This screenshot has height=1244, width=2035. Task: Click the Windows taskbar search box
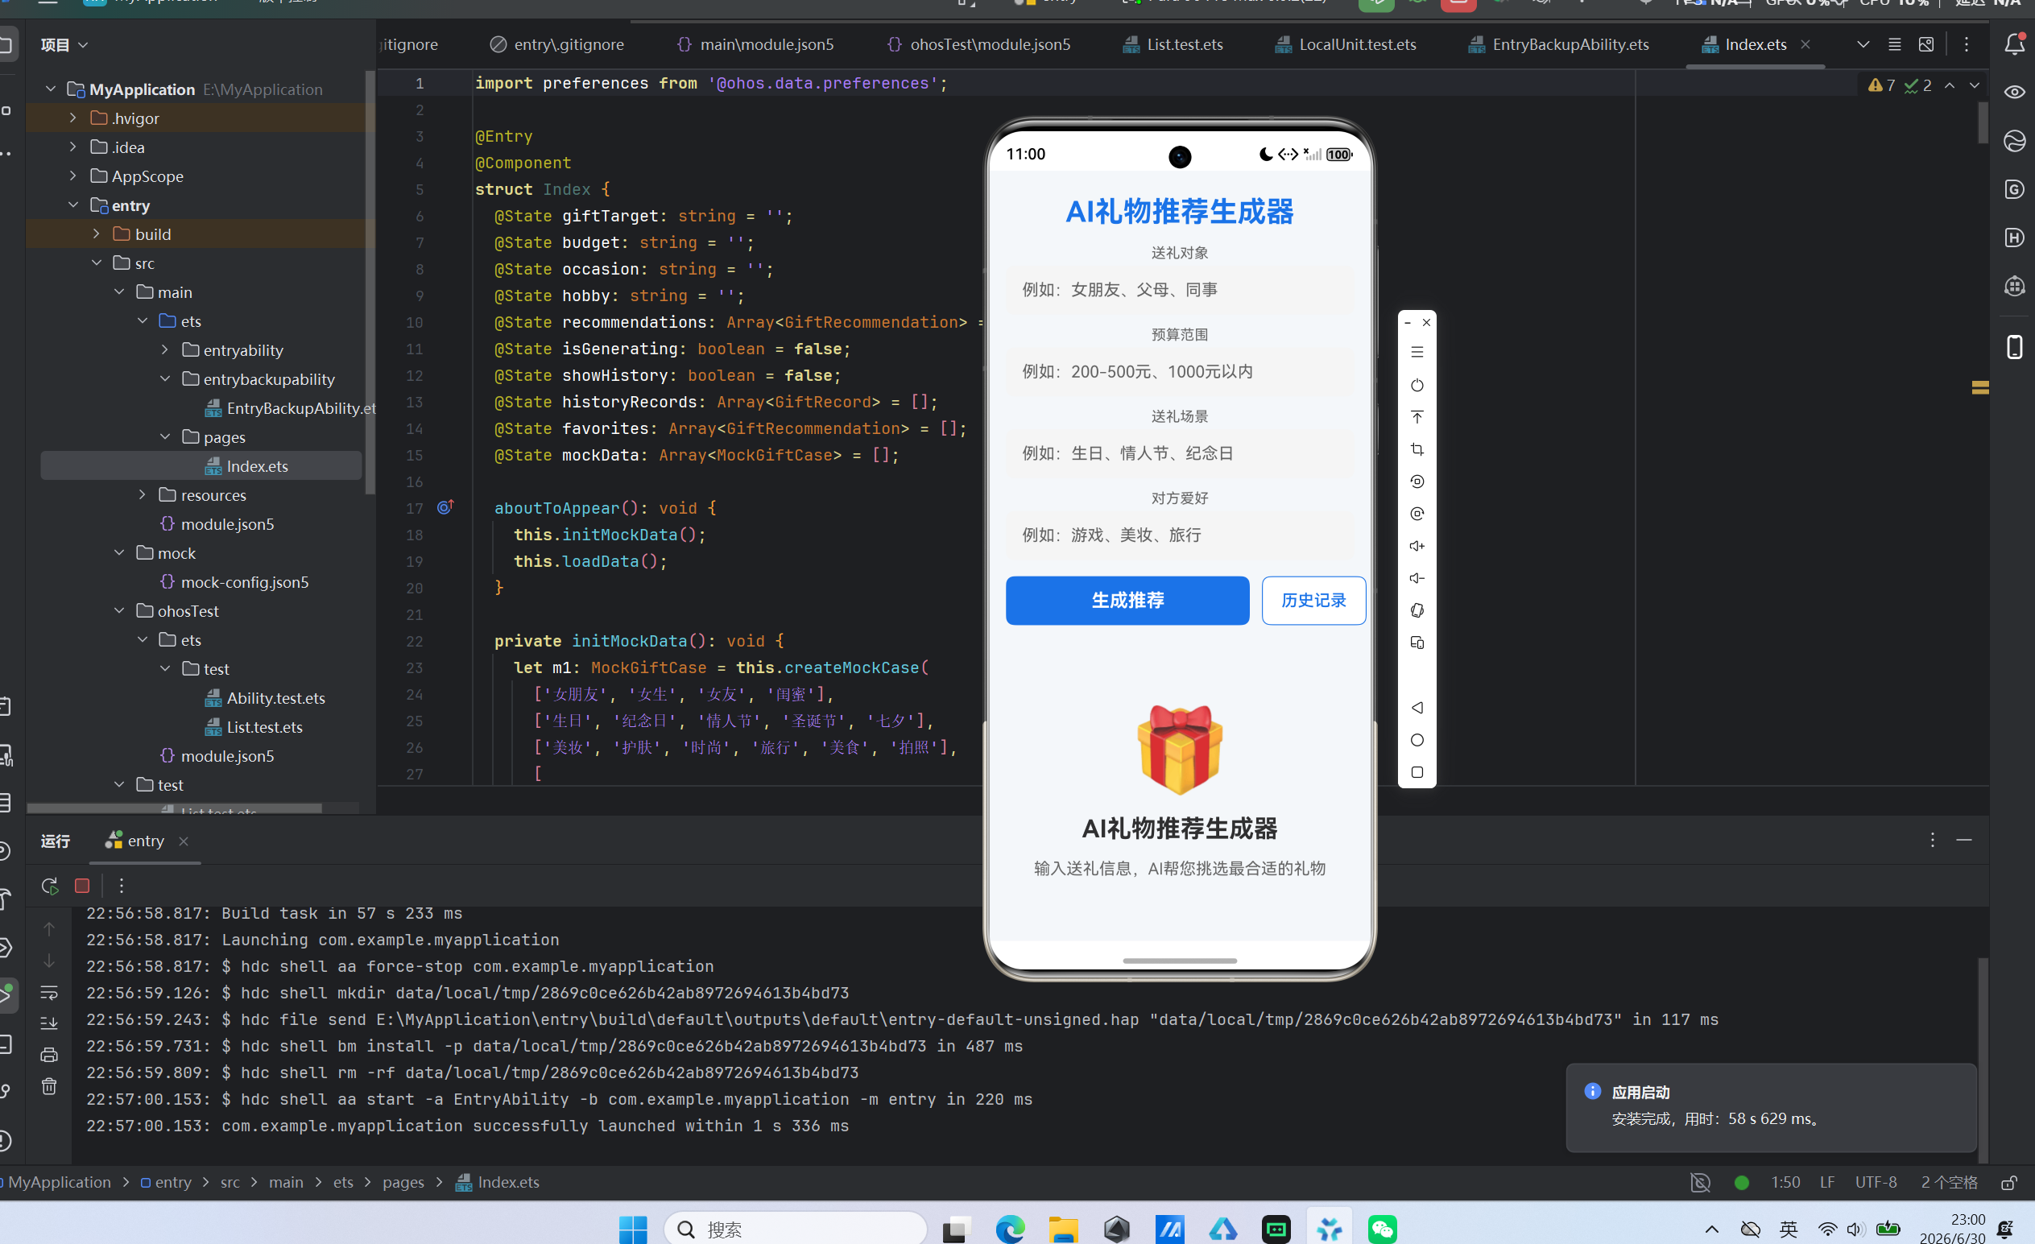[x=796, y=1230]
